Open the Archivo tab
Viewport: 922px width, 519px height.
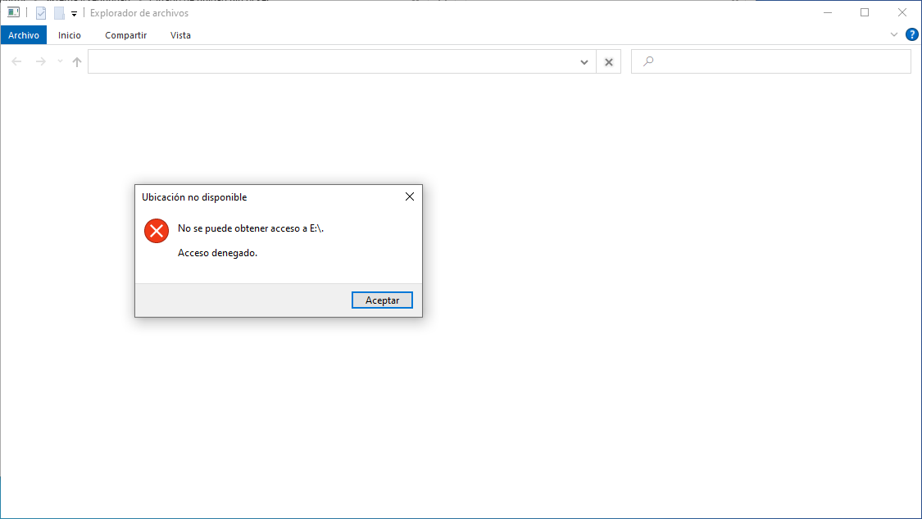[x=24, y=35]
